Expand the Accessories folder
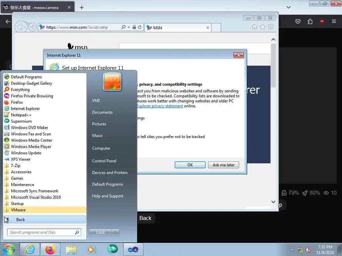Viewport: 342px width, 256px height. click(21, 172)
